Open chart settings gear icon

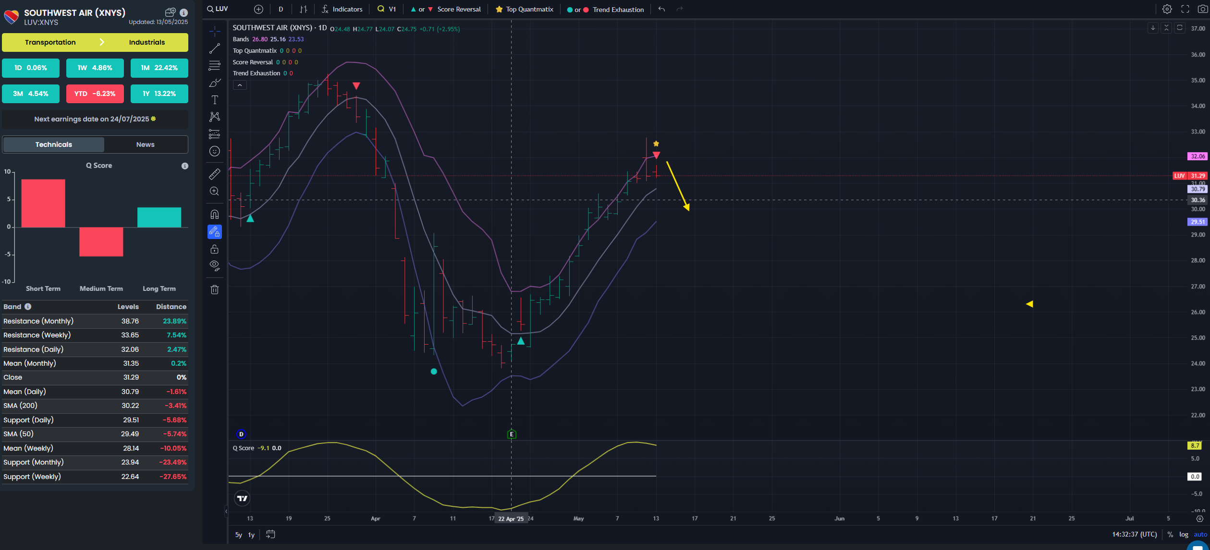pyautogui.click(x=1167, y=9)
